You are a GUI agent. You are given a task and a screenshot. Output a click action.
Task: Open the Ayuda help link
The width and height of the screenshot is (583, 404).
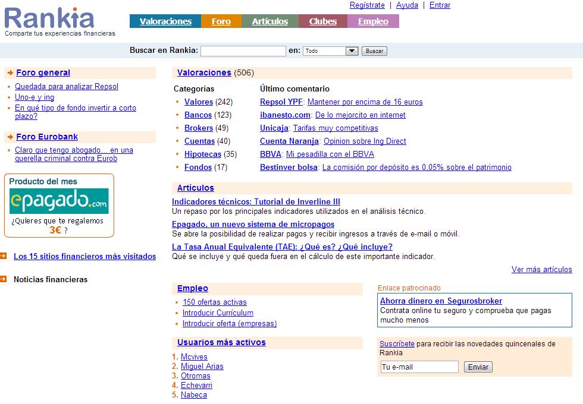point(407,5)
